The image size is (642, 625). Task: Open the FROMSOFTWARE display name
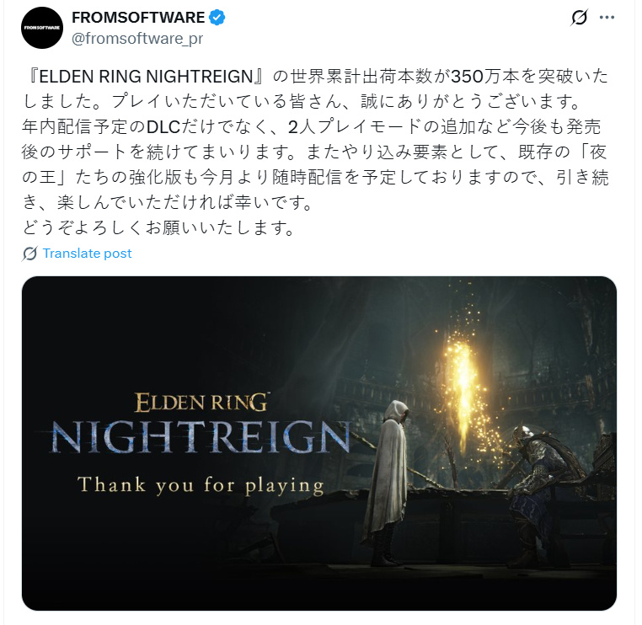coord(138,18)
